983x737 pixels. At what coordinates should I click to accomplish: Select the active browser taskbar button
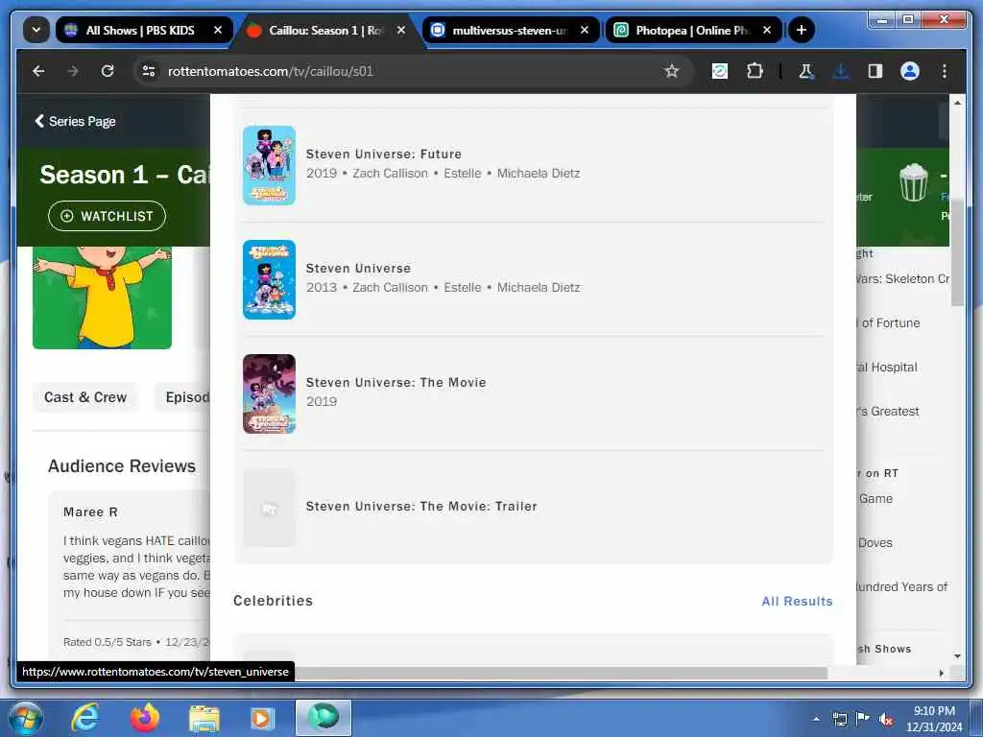[x=323, y=718]
